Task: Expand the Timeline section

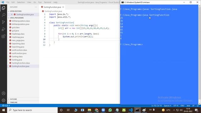Action: click(x=14, y=102)
